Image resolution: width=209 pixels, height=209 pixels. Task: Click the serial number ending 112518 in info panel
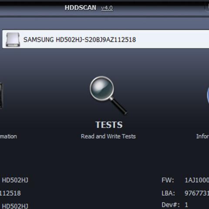(x=10, y=193)
